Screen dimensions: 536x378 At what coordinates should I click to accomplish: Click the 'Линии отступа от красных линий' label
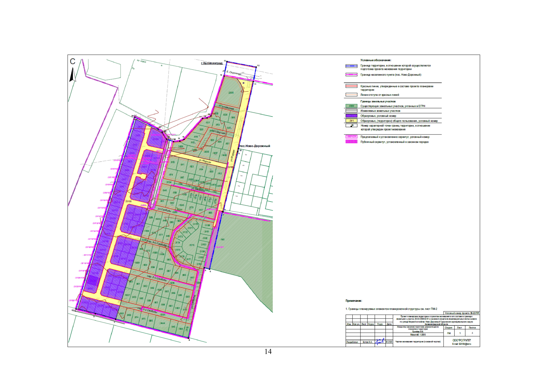(380, 95)
